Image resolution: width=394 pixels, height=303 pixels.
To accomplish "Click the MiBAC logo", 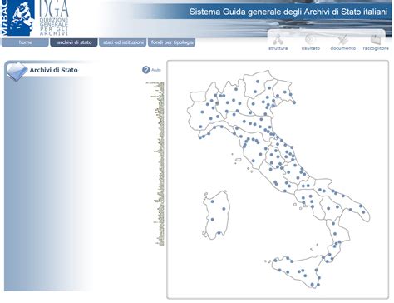I will [17, 17].
